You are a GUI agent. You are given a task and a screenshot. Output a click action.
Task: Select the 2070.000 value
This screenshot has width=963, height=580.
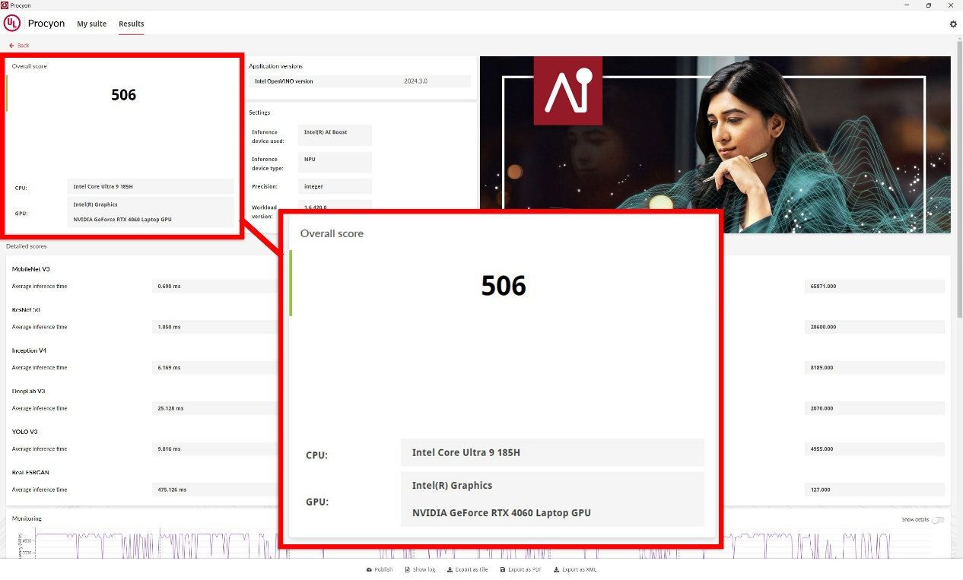[x=822, y=408]
